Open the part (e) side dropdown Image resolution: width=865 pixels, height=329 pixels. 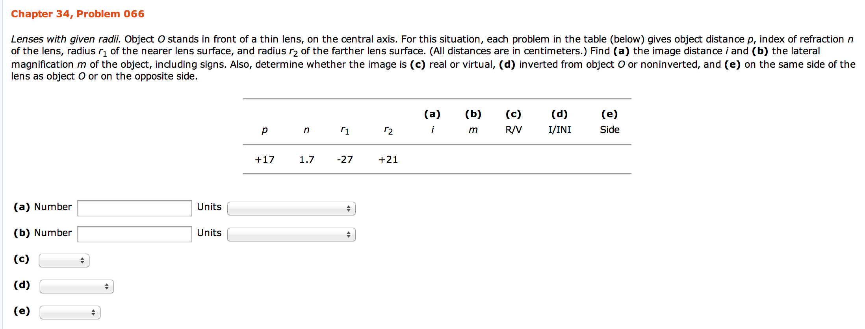click(70, 312)
